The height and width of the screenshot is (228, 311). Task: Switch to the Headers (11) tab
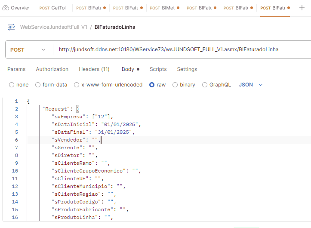click(x=94, y=69)
